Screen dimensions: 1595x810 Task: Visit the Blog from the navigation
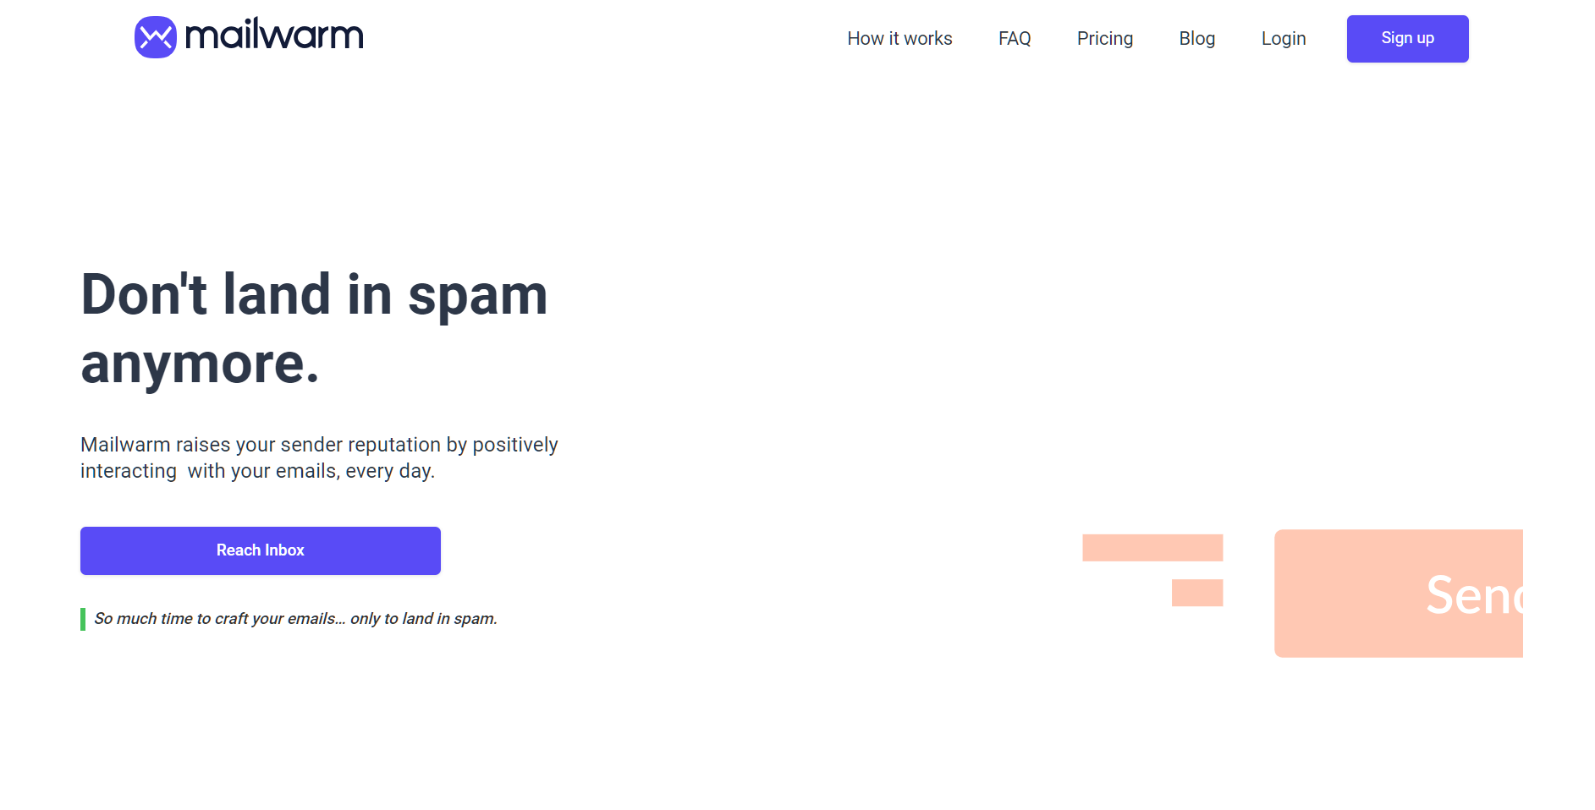coord(1196,39)
